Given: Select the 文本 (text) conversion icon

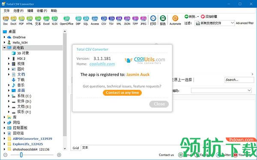Looking at the screenshot, I should click(38, 18).
